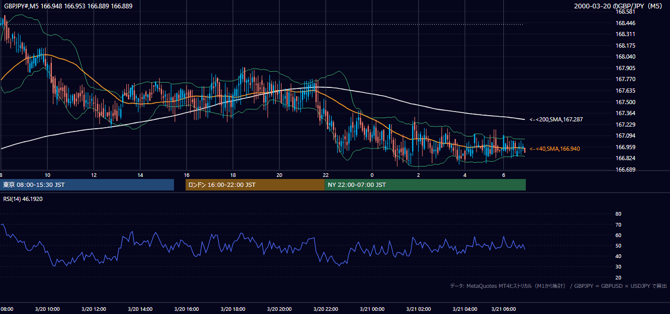This screenshot has height=314, width=670.
Task: Click price axis value 168.581
Action: (x=625, y=12)
